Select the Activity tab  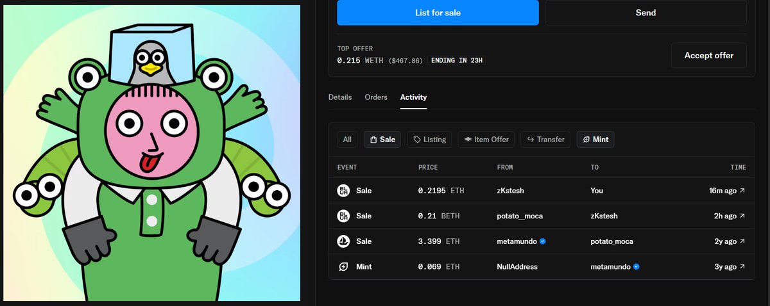[413, 97]
